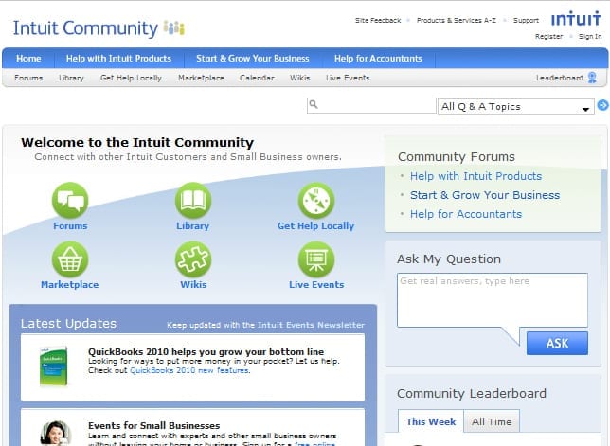Click the Wikis puzzle piece icon

[x=193, y=259]
